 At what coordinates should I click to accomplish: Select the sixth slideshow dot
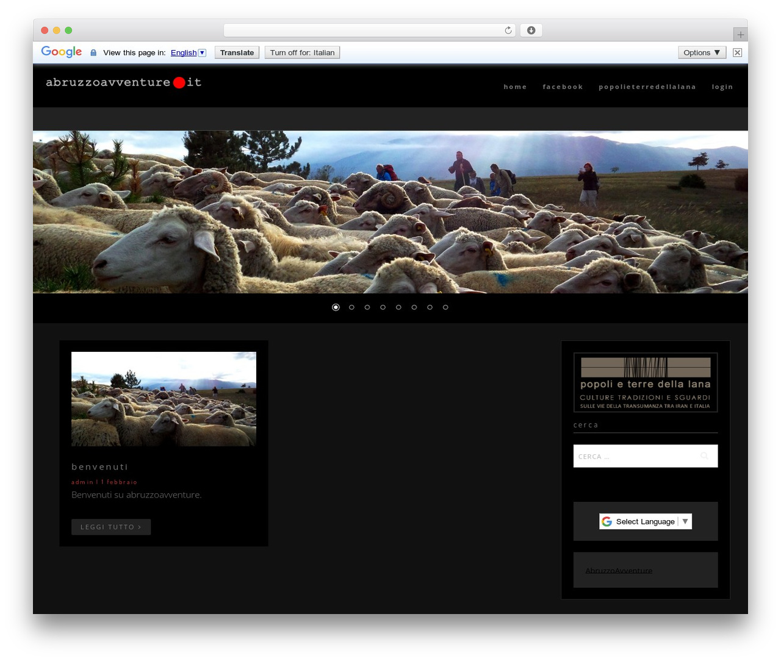[x=414, y=307]
